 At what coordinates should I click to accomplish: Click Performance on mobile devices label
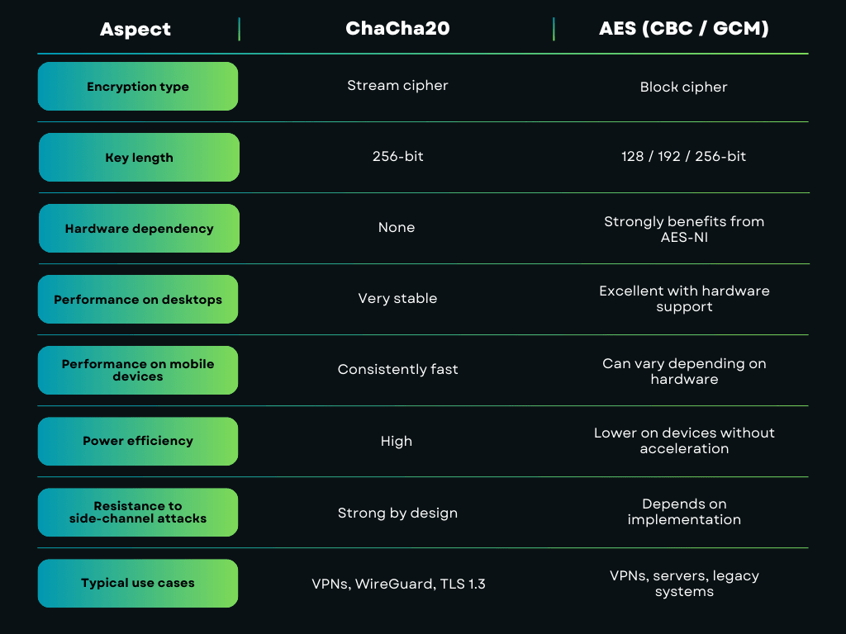(x=138, y=370)
